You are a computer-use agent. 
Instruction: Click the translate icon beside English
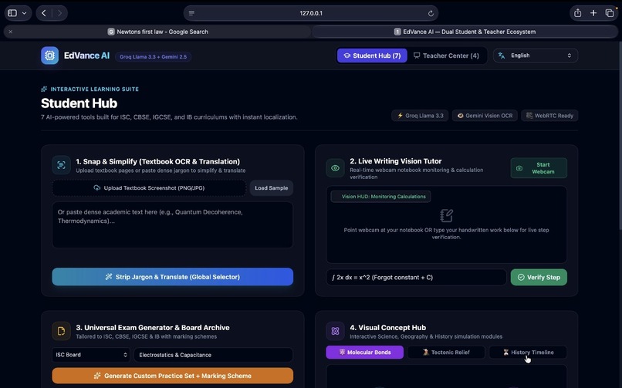[x=502, y=56]
